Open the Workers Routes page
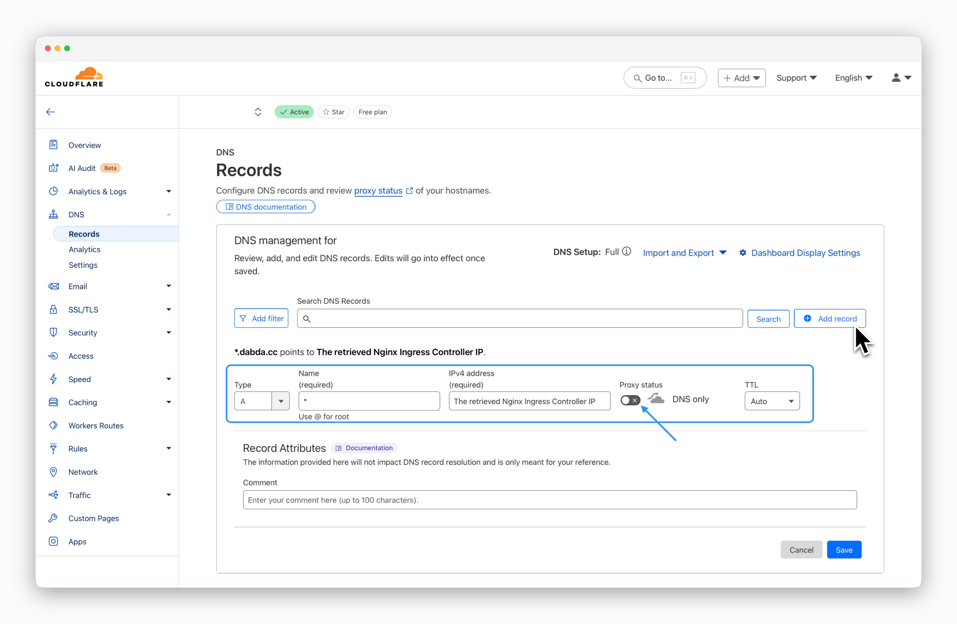Viewport: 957px width, 624px height. 96,425
